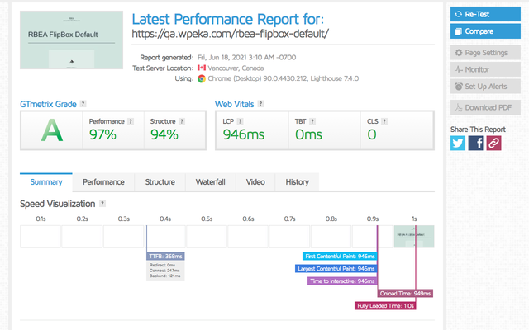Click the 1s filmstrip frame thumbnail
This screenshot has height=330, width=529.
tap(414, 237)
